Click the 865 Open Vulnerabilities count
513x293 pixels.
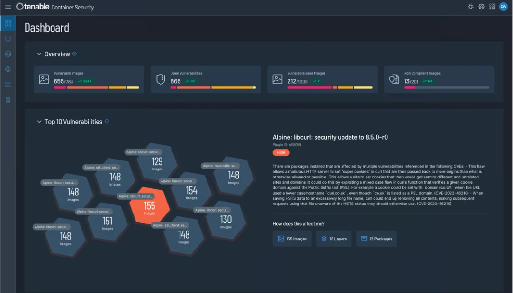pos(176,81)
